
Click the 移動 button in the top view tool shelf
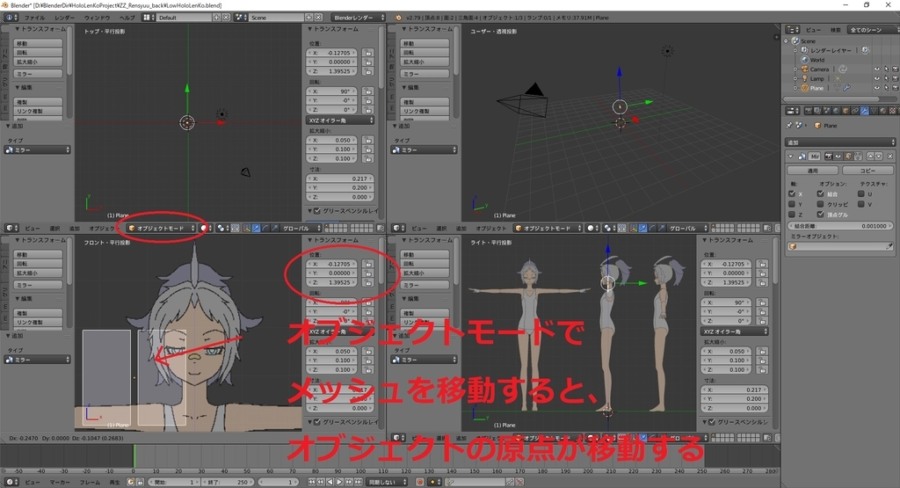[39, 44]
